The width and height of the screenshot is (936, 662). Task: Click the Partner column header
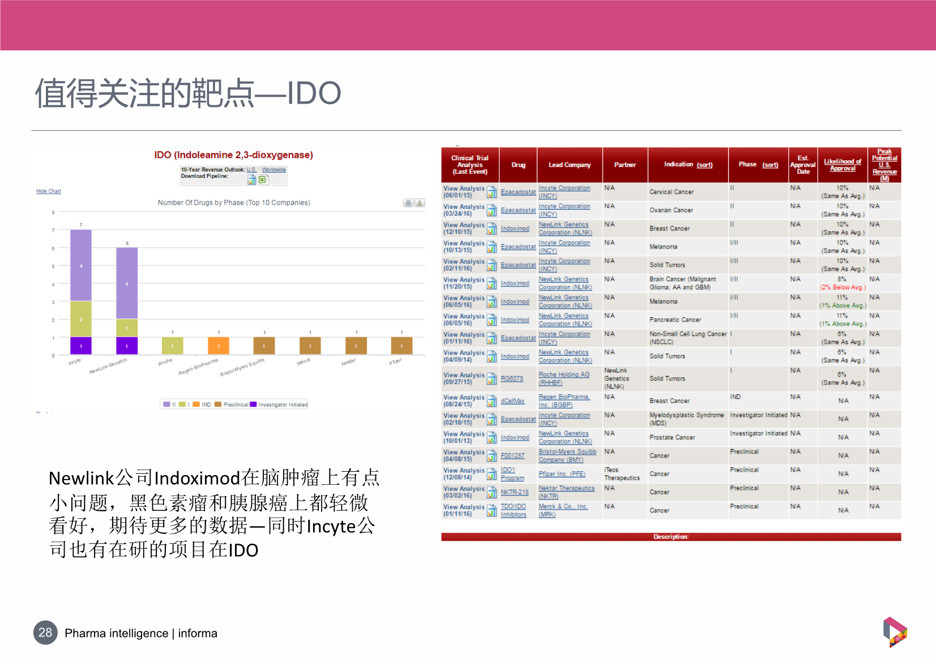625,165
